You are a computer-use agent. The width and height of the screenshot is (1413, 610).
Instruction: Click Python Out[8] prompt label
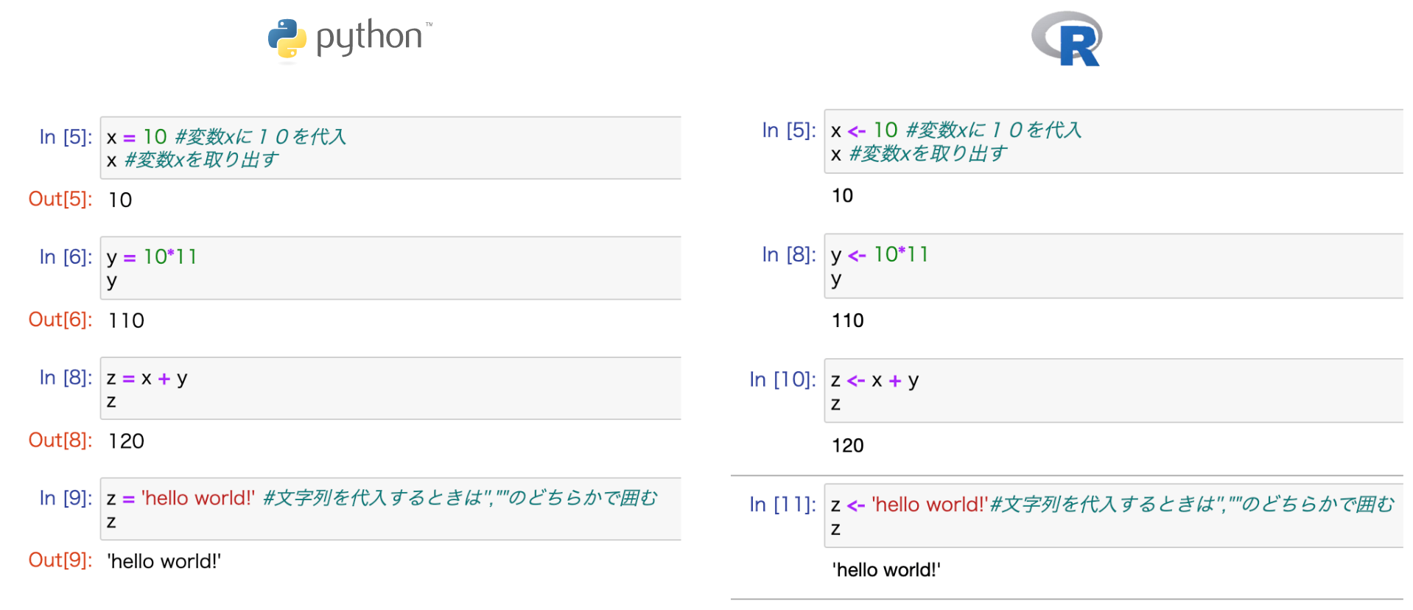[60, 441]
